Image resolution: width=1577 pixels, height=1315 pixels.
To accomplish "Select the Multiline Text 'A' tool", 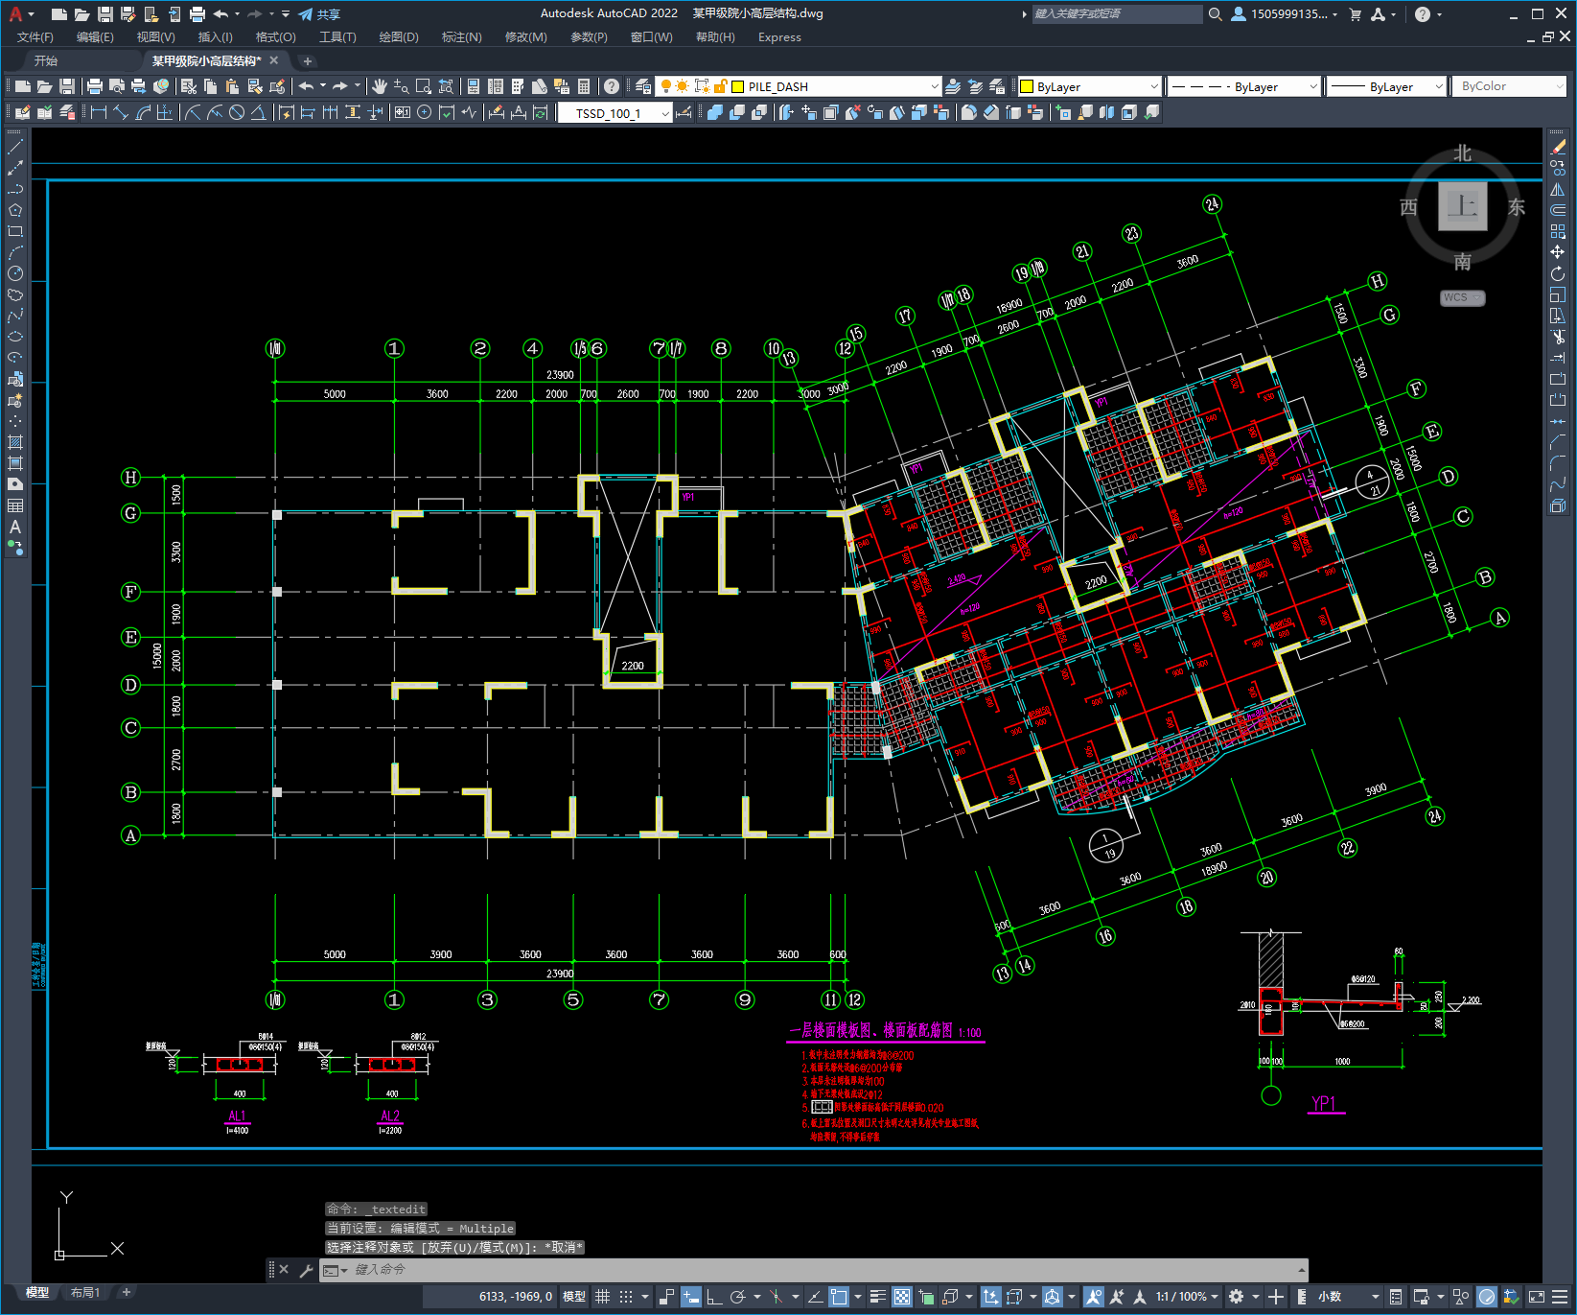I will tap(15, 527).
